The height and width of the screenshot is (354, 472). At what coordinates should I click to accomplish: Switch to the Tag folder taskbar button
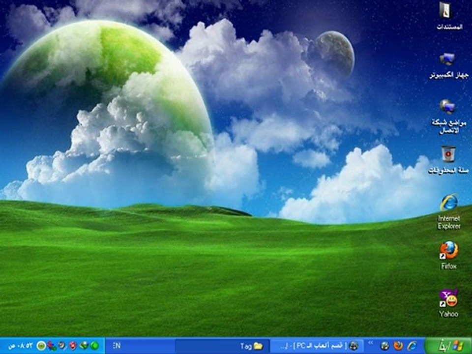coord(222,346)
